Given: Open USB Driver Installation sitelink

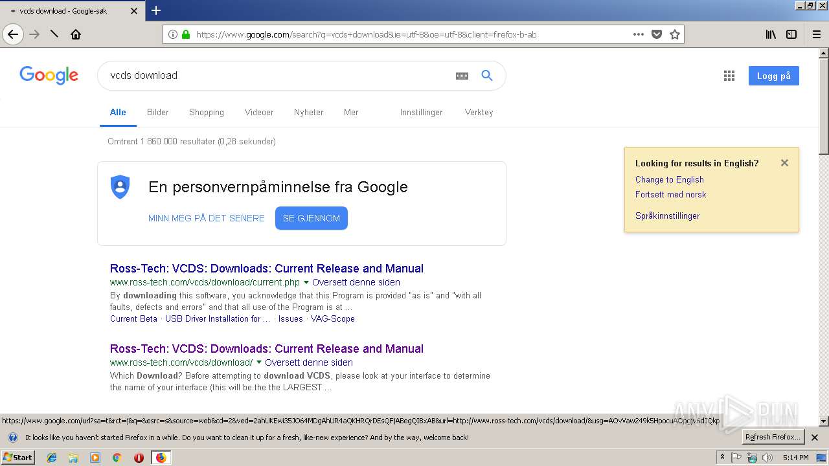Looking at the screenshot, I should click(218, 318).
